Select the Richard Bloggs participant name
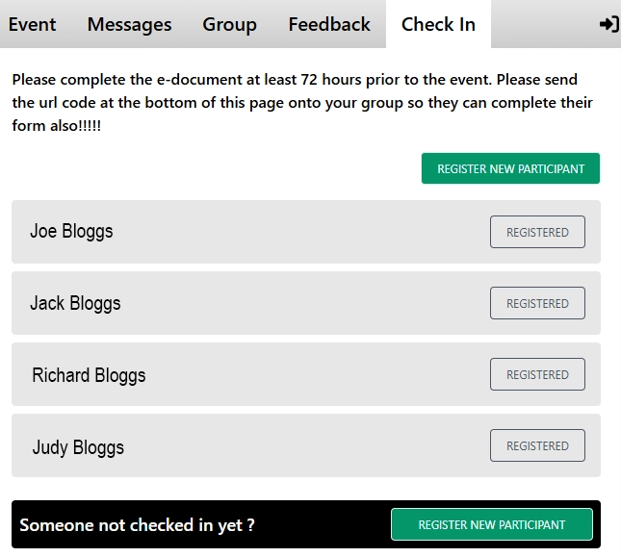The height and width of the screenshot is (557, 621). 89,375
